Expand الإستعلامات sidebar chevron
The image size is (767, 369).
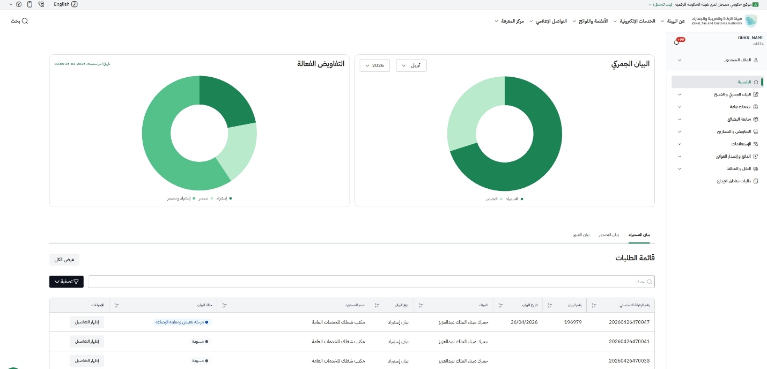tap(680, 144)
